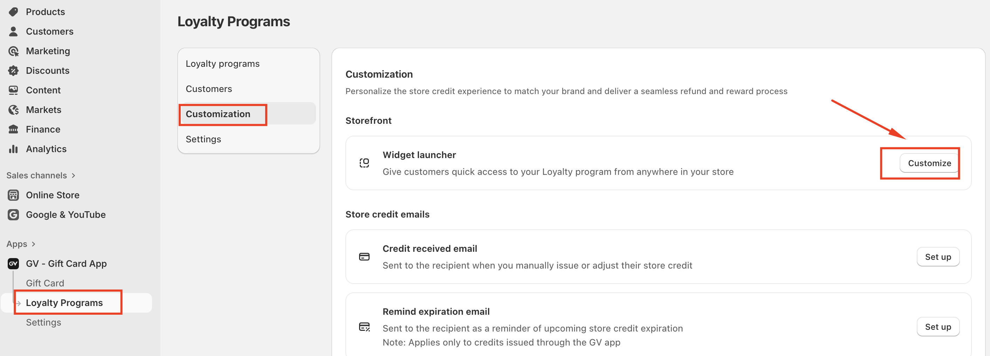Image resolution: width=990 pixels, height=356 pixels.
Task: Set up the Remind expiration email
Action: (937, 327)
